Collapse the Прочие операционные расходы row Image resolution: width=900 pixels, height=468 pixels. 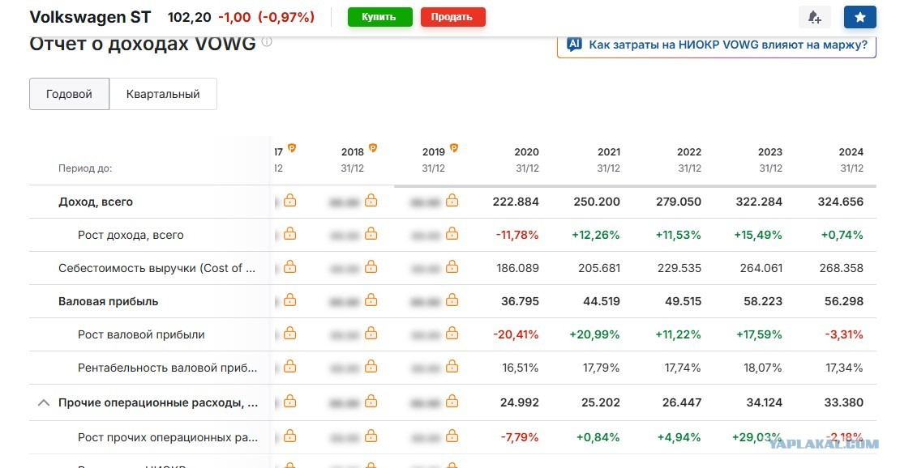tap(44, 402)
